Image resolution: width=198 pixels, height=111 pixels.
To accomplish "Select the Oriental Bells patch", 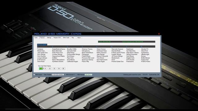I will [116, 51].
